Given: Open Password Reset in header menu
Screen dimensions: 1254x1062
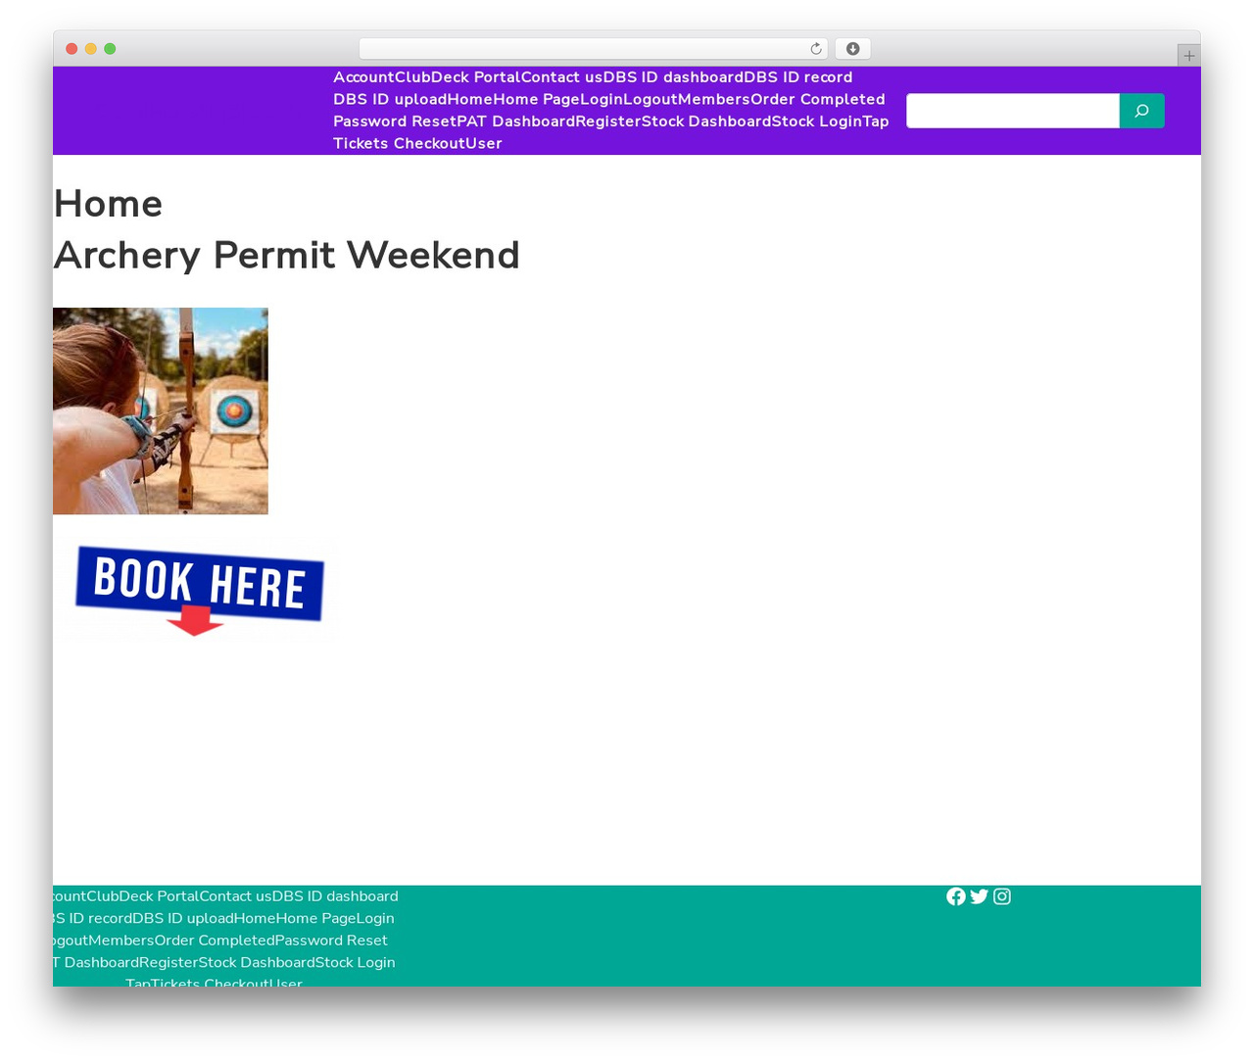Looking at the screenshot, I should pyautogui.click(x=395, y=121).
